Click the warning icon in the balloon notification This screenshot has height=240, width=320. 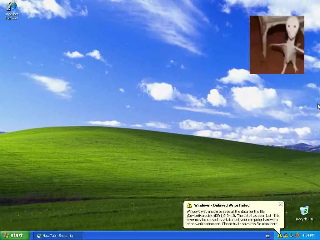coord(189,205)
